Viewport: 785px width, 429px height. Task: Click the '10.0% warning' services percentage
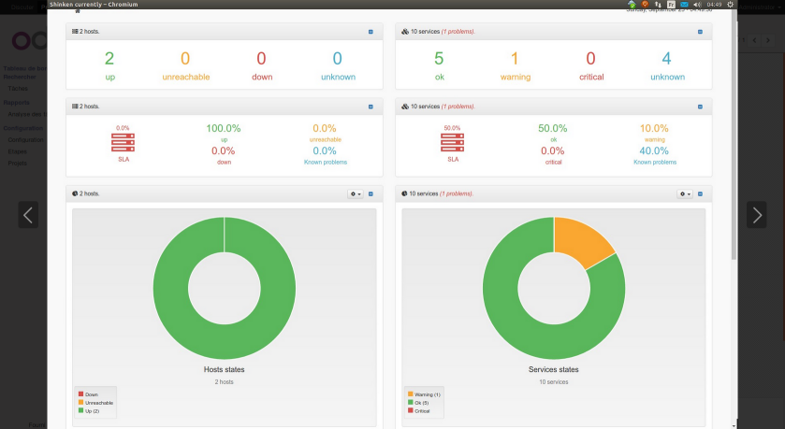click(x=654, y=134)
